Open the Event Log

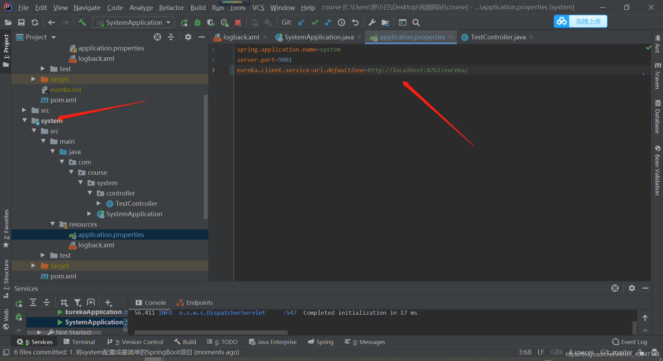[630, 342]
